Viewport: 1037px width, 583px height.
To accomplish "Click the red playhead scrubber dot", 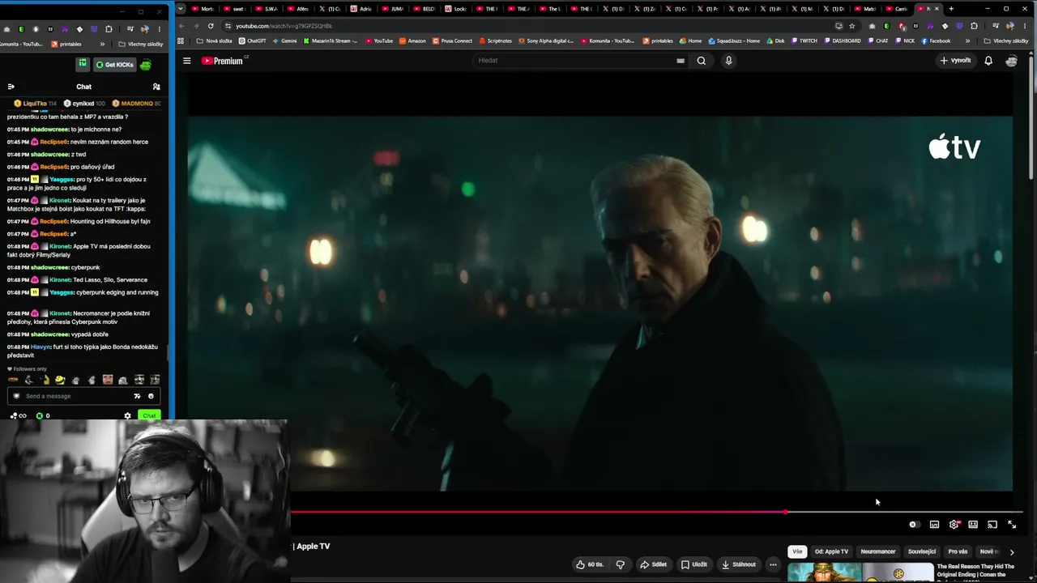I will (x=785, y=512).
